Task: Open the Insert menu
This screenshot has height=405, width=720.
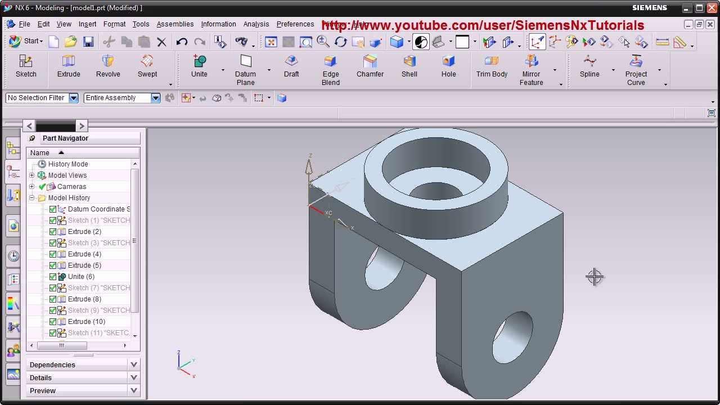Action: [x=87, y=24]
